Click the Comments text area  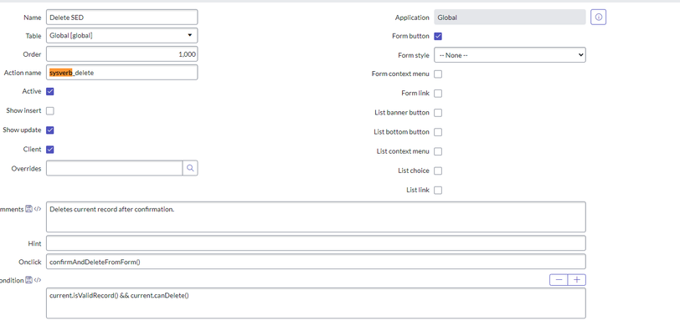pos(316,217)
